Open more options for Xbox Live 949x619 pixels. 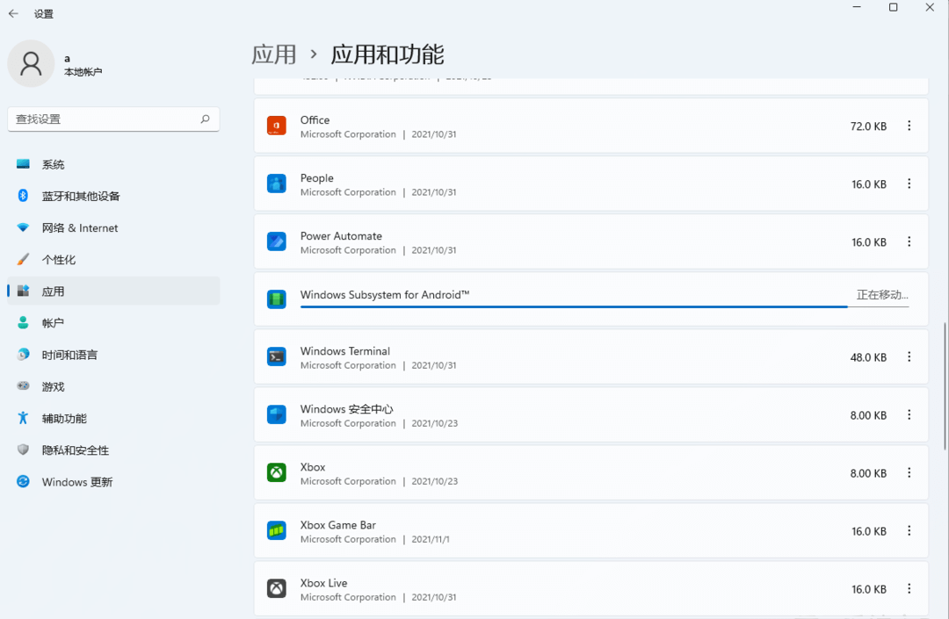click(909, 589)
